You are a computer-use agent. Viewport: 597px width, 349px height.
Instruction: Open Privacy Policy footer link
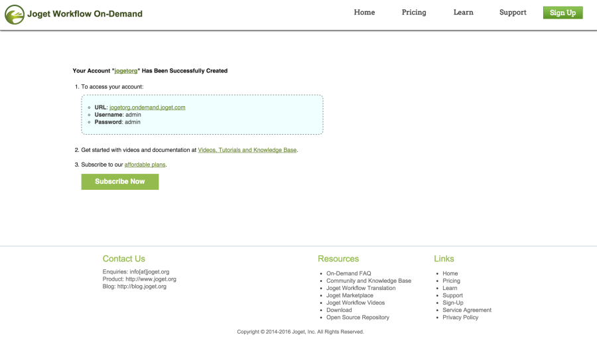coord(460,317)
